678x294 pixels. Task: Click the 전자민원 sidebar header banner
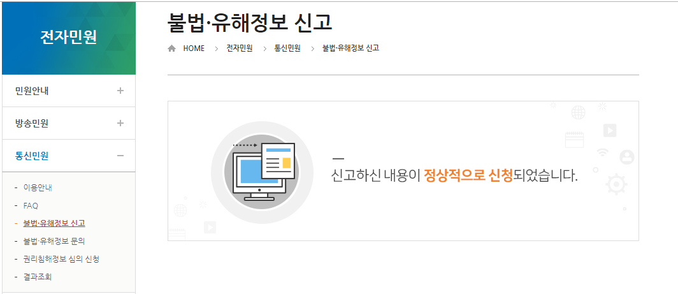[x=69, y=38]
